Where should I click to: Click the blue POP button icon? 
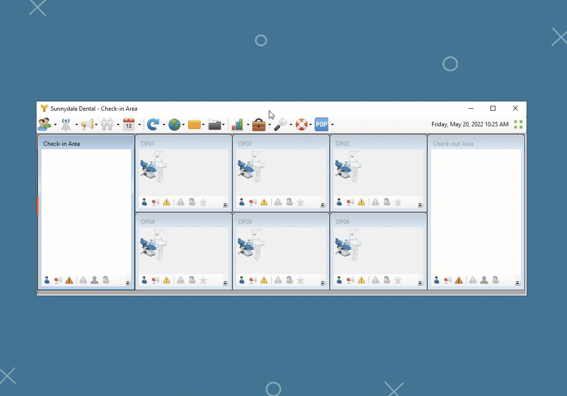coord(321,124)
